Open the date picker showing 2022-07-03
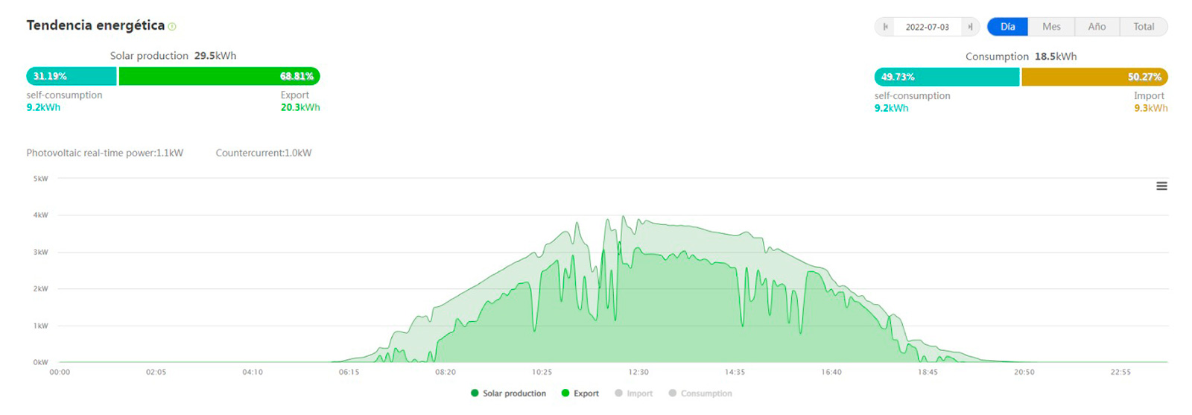Image resolution: width=1192 pixels, height=415 pixels. pos(927,27)
